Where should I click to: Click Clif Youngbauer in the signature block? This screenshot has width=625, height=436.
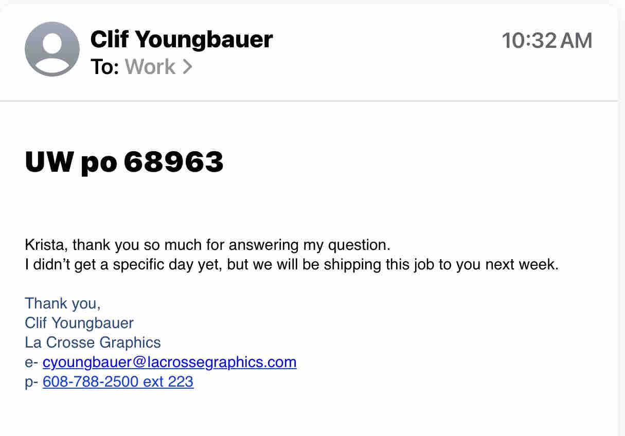79,323
